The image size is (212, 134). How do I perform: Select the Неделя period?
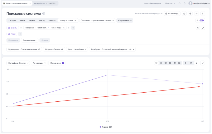pos(32,20)
